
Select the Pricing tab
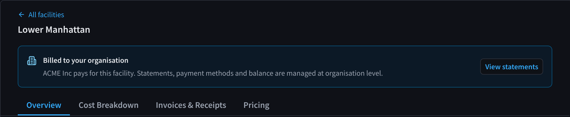pos(256,105)
